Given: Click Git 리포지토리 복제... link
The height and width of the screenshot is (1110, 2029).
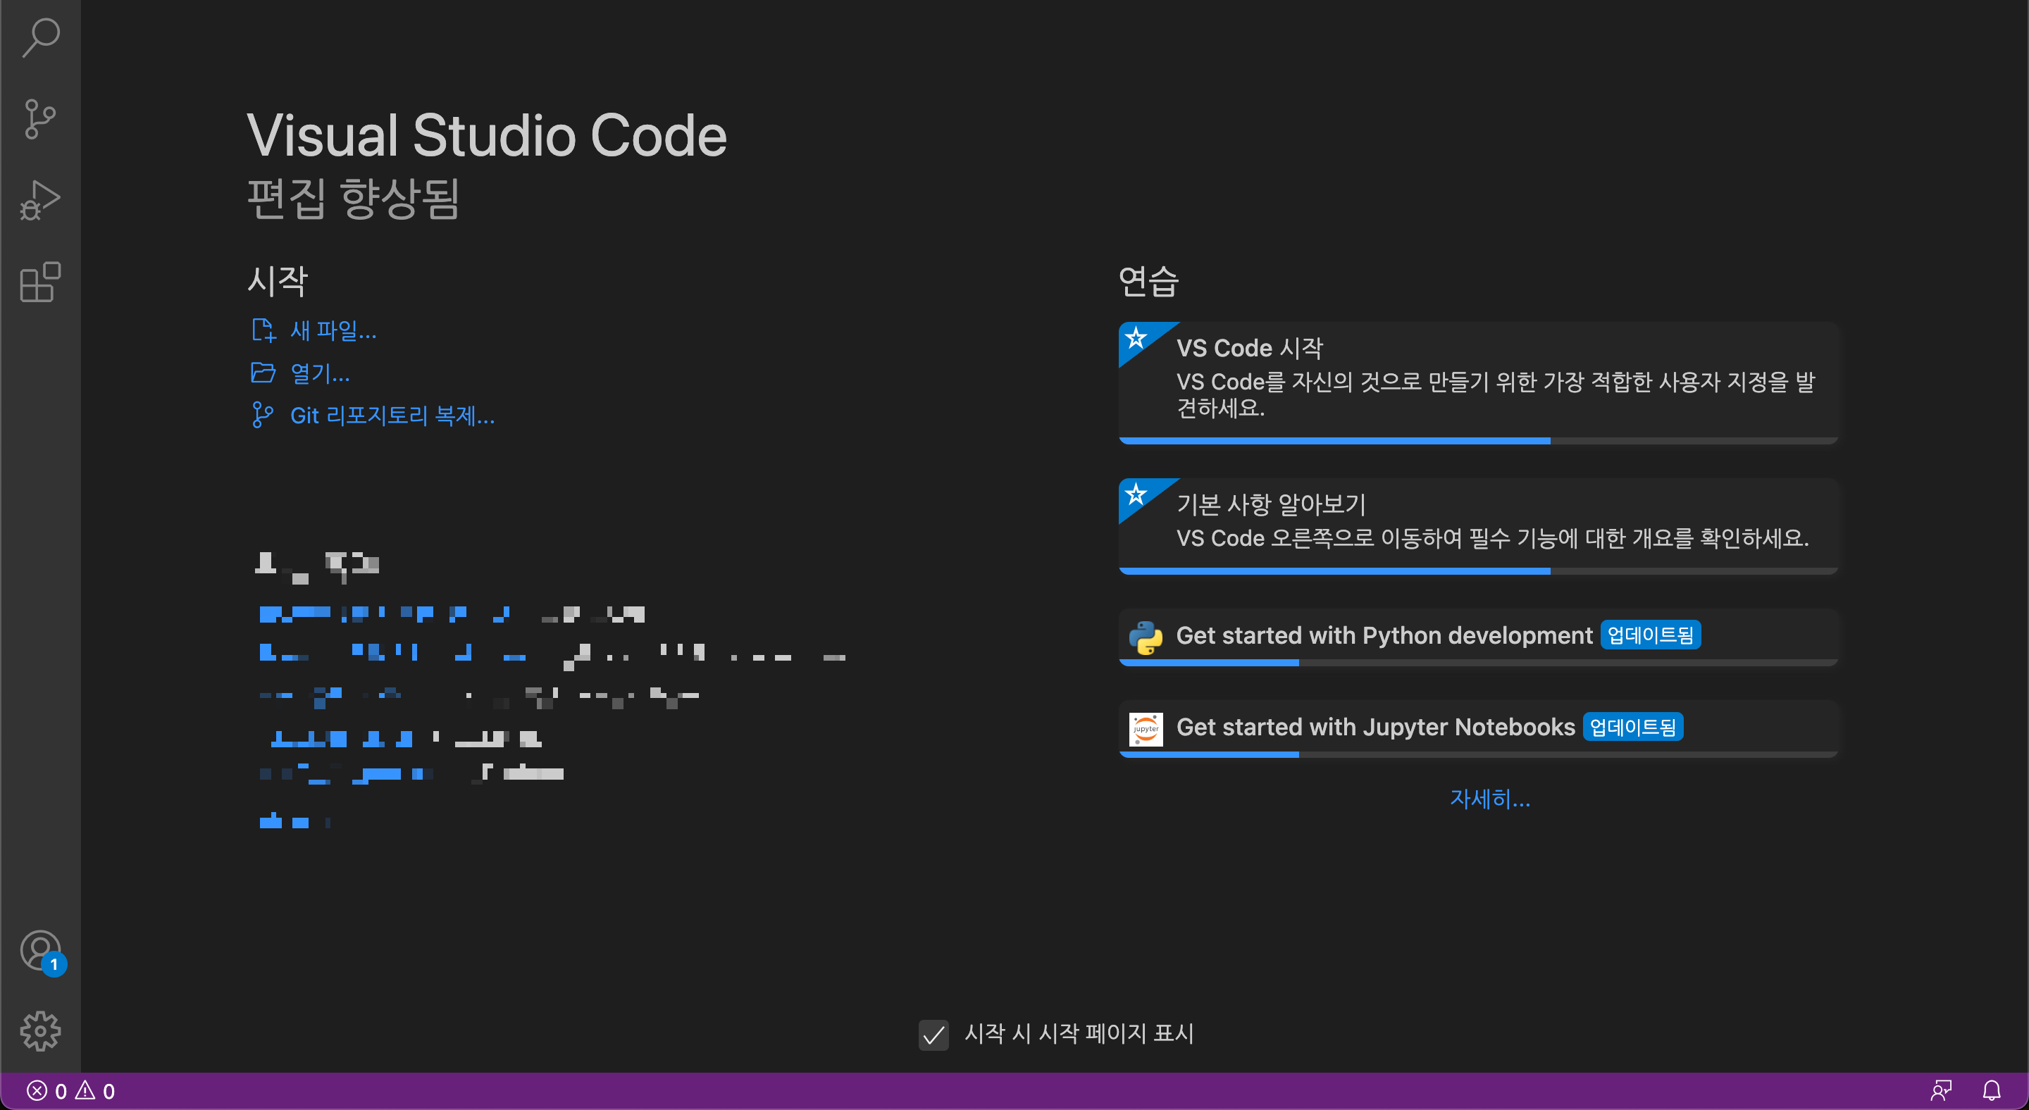Looking at the screenshot, I should coord(392,416).
